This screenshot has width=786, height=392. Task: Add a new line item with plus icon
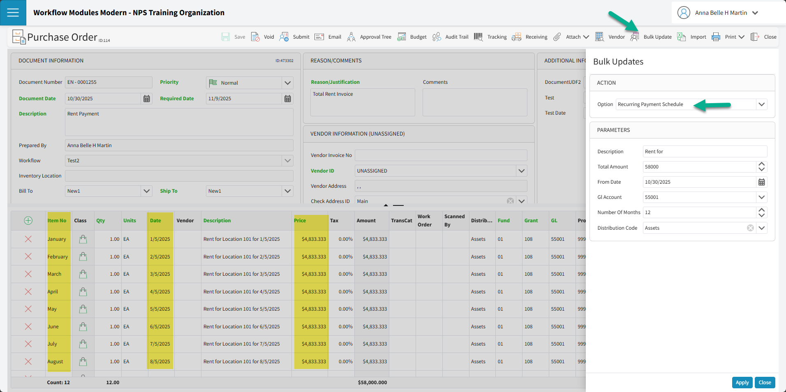point(28,221)
